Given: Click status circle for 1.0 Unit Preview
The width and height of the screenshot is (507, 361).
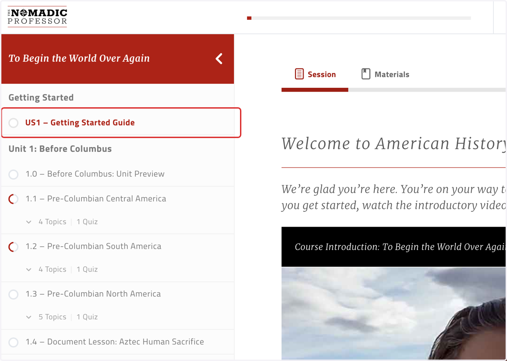Looking at the screenshot, I should click(x=14, y=174).
